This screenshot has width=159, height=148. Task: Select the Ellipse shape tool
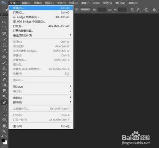(4, 120)
